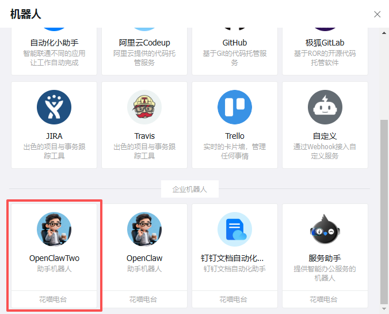Screen dimensions: 389x314
Task: Click 花喵电台 footer under OpenClaw
Action: [x=144, y=300]
